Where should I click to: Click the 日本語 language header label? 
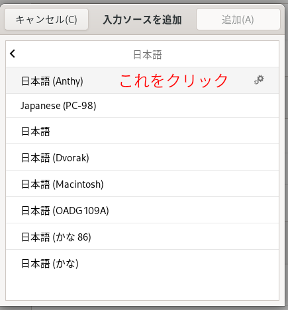(x=148, y=54)
